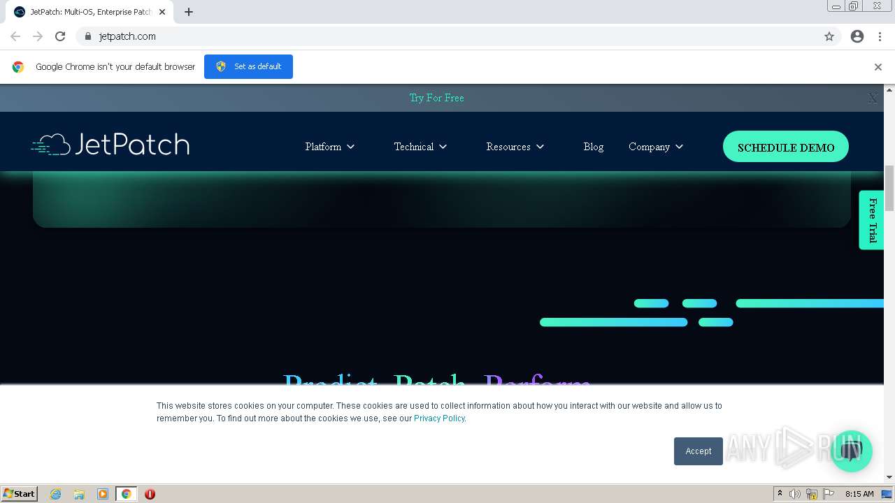The width and height of the screenshot is (895, 503).
Task: Expand the Platform menu
Action: coord(330,147)
